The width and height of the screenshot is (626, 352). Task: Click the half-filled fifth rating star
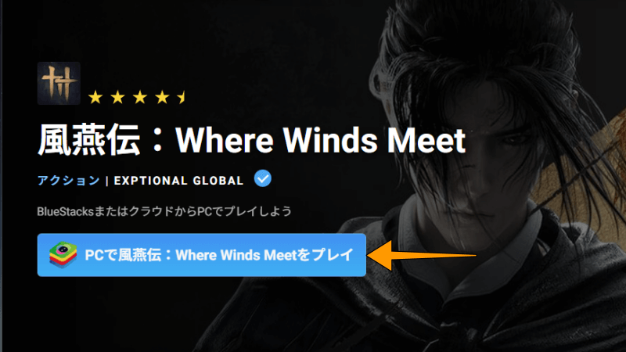click(182, 97)
